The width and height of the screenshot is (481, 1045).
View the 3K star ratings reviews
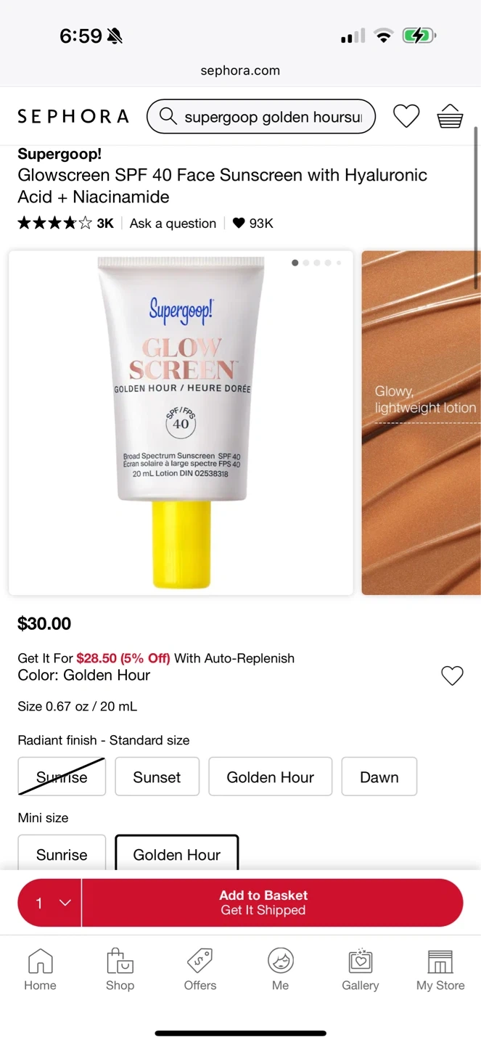point(65,224)
